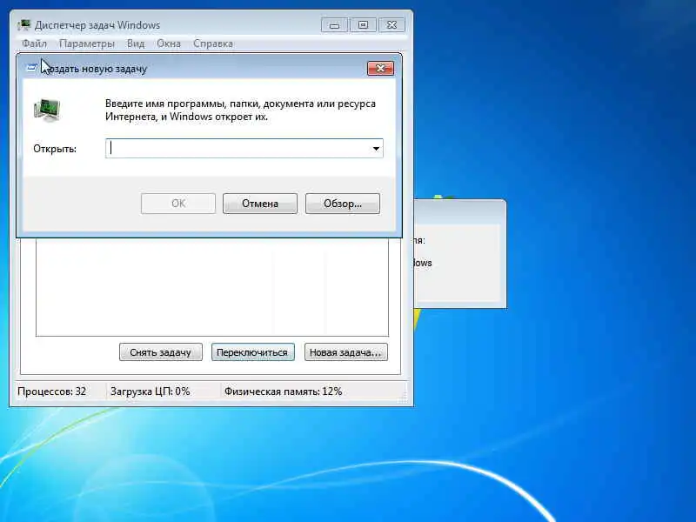696x522 pixels.
Task: Close the Task Manager window
Action: (x=391, y=25)
